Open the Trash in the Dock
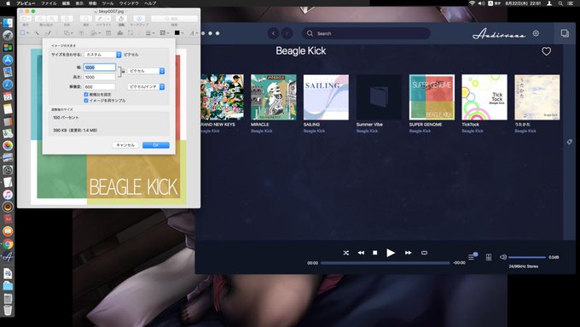This screenshot has height=327, width=580. (8, 310)
